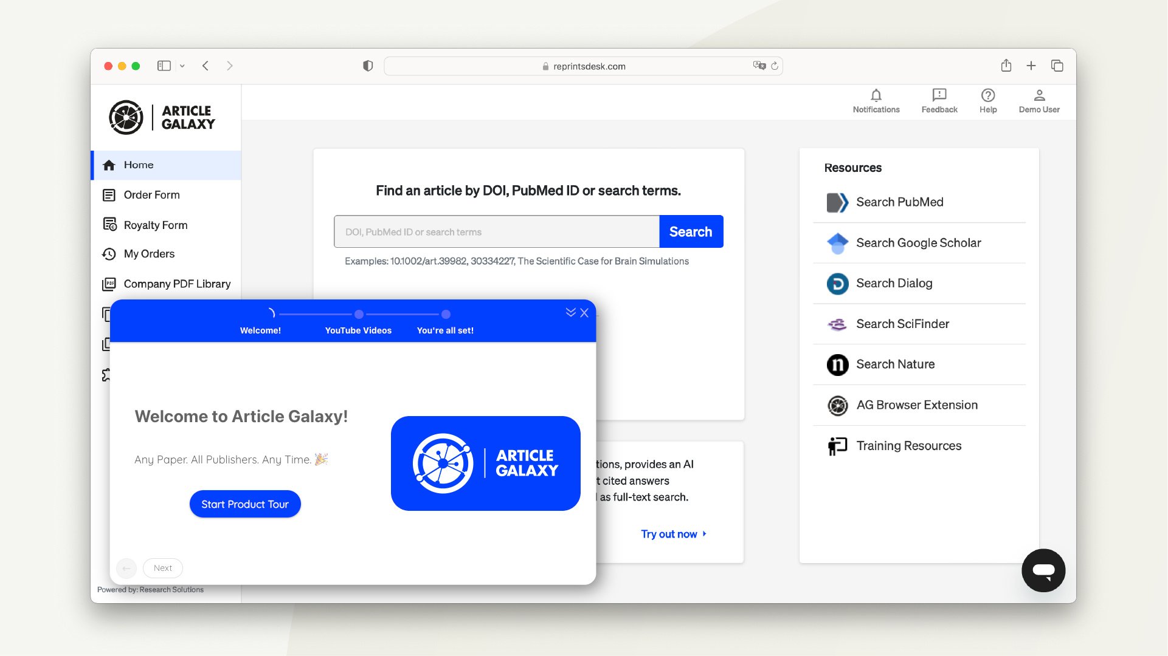The width and height of the screenshot is (1168, 656).
Task: Click the DOI or PubMed ID search field
Action: (x=496, y=232)
